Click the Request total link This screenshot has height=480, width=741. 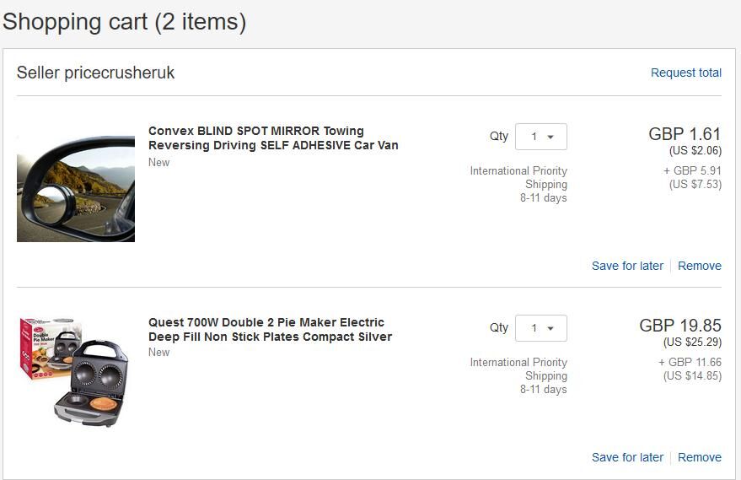(x=685, y=73)
